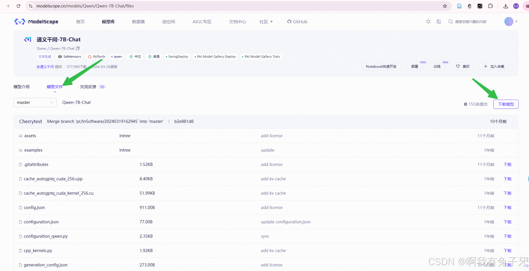Expand user menu arrow beside avatar

[516, 22]
